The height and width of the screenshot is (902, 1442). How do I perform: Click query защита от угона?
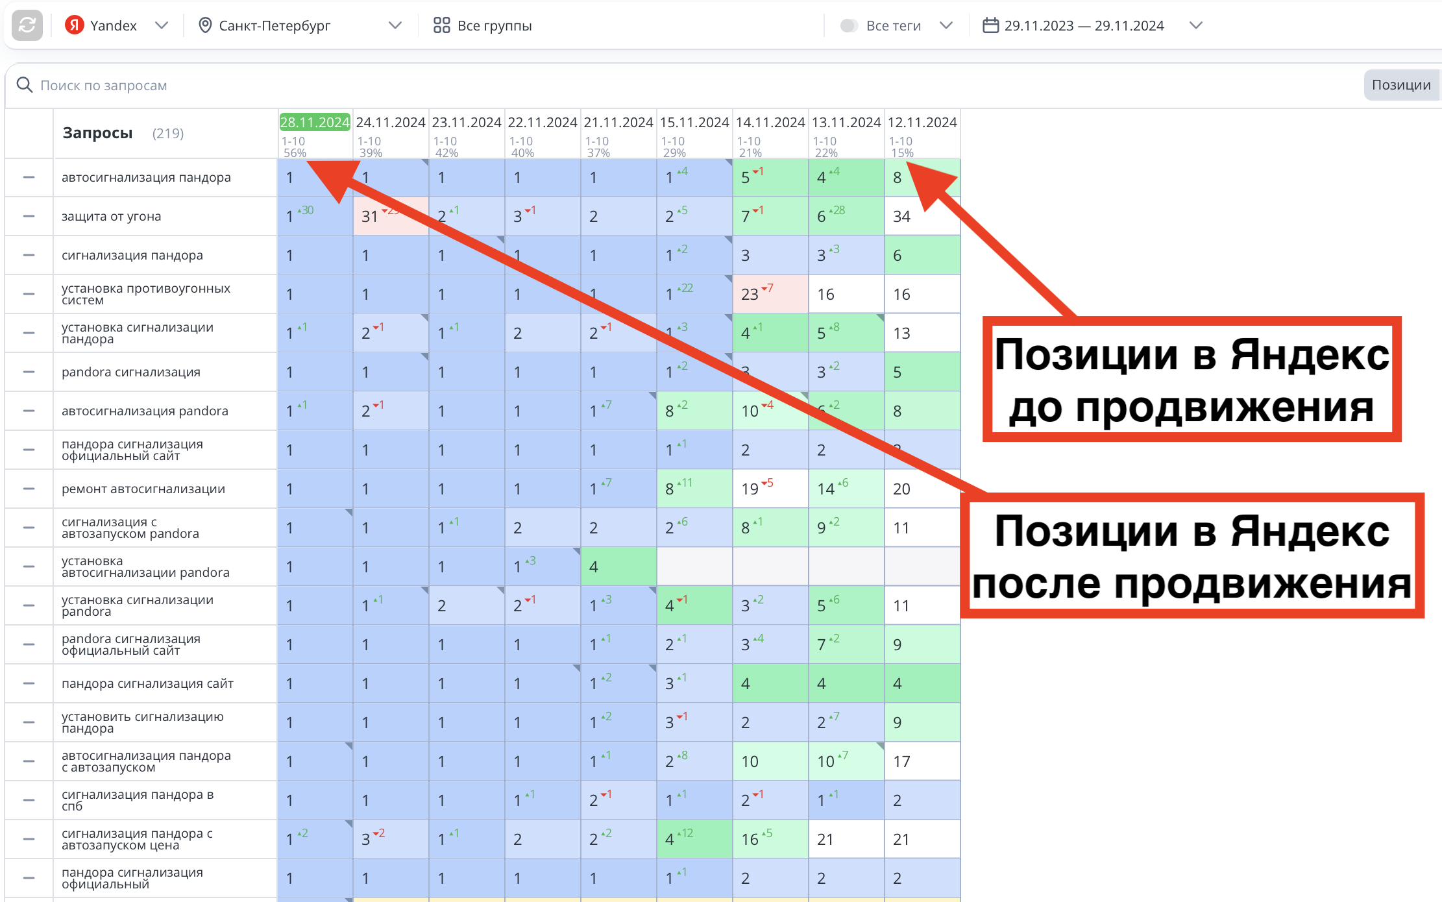tap(111, 216)
